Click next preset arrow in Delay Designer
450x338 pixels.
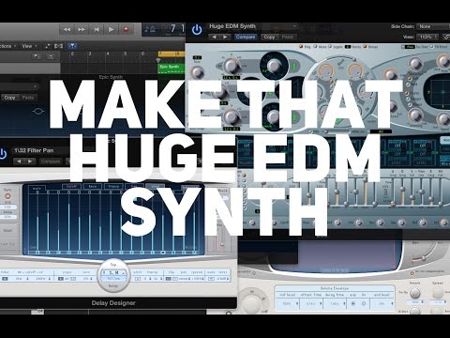30,161
